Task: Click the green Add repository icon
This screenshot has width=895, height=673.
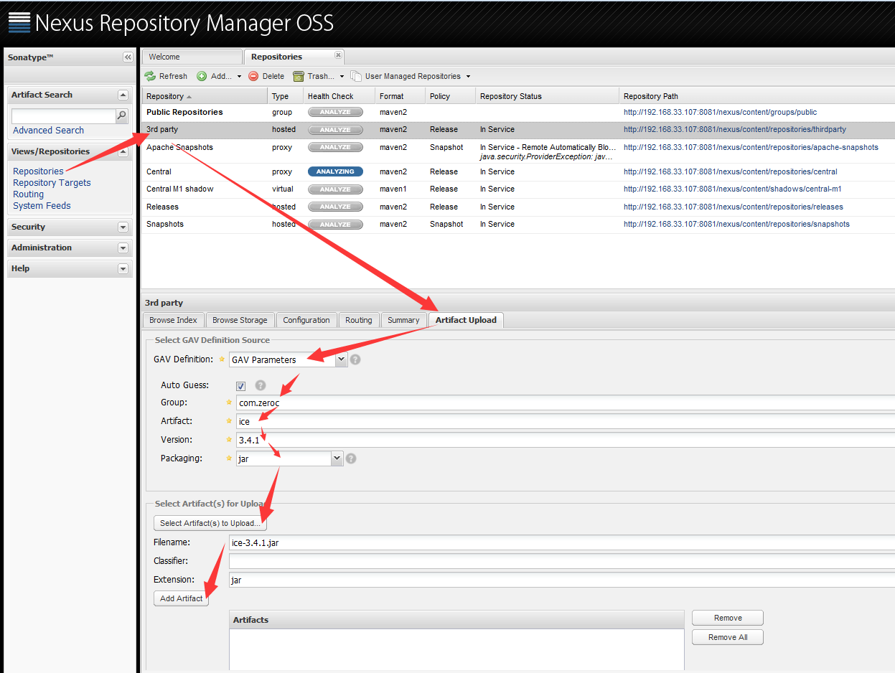Action: pyautogui.click(x=202, y=76)
